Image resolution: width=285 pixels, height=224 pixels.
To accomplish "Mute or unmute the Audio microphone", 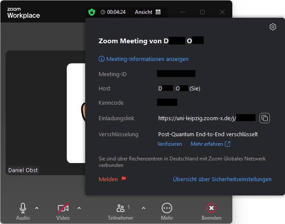I will pos(23,211).
